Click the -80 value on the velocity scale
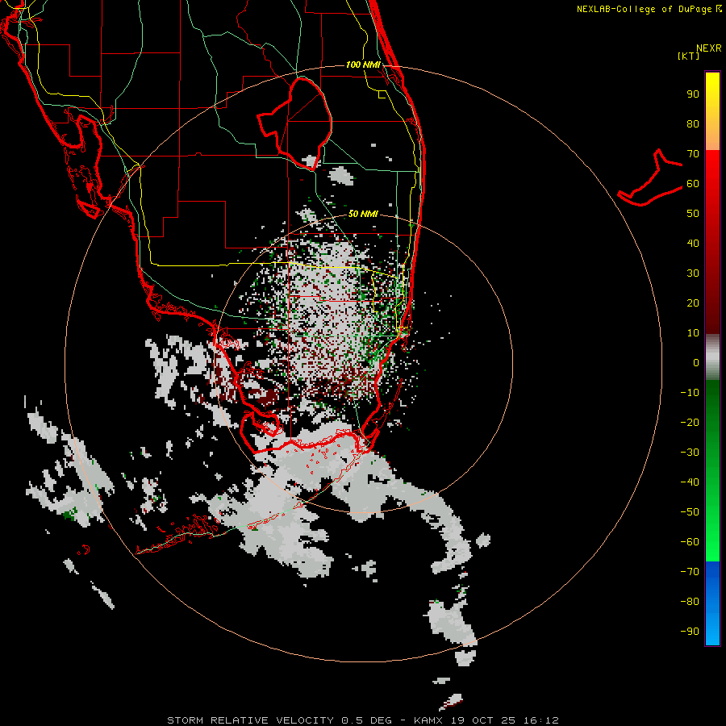 click(690, 602)
